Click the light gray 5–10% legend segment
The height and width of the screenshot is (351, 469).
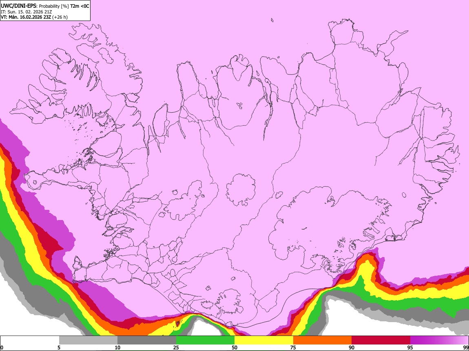click(x=88, y=340)
